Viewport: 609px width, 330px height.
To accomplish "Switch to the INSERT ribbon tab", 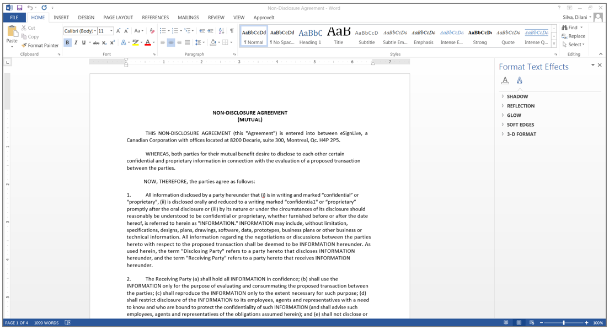I will pyautogui.click(x=61, y=18).
